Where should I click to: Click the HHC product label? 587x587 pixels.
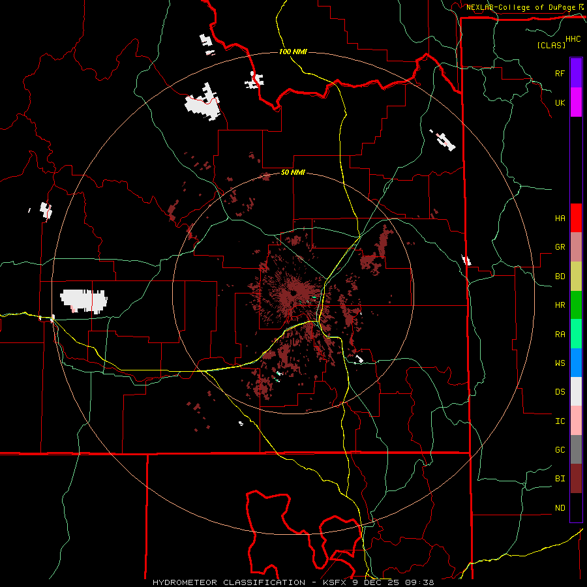[573, 39]
